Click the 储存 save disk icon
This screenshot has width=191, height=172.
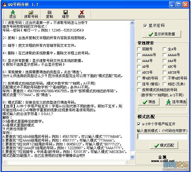coord(66,14)
